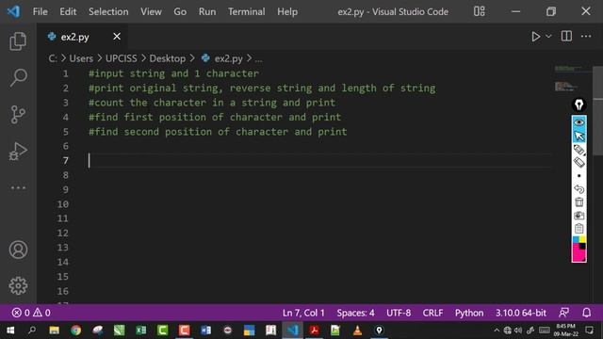Show hidden system tray icons
This screenshot has width=603, height=339.
[x=497, y=331]
